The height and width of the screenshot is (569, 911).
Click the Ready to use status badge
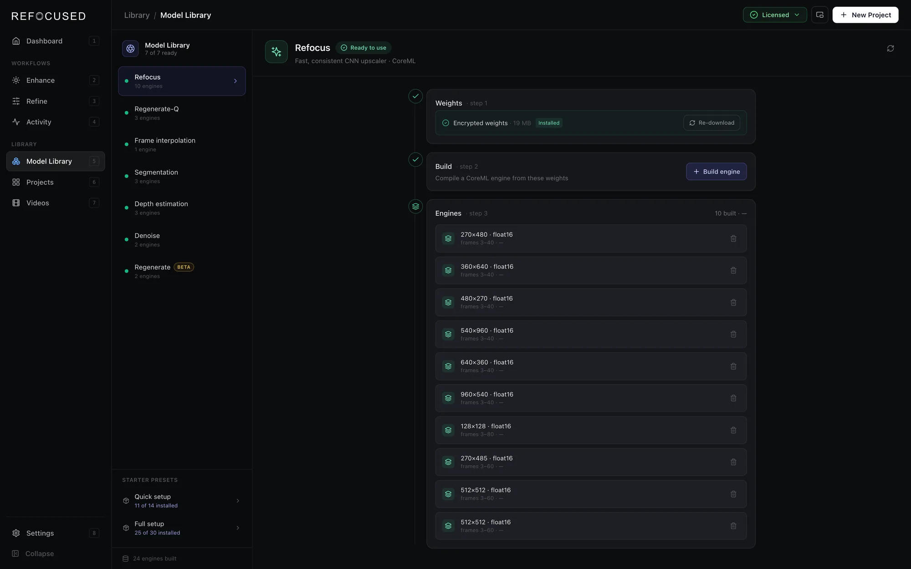tap(363, 48)
